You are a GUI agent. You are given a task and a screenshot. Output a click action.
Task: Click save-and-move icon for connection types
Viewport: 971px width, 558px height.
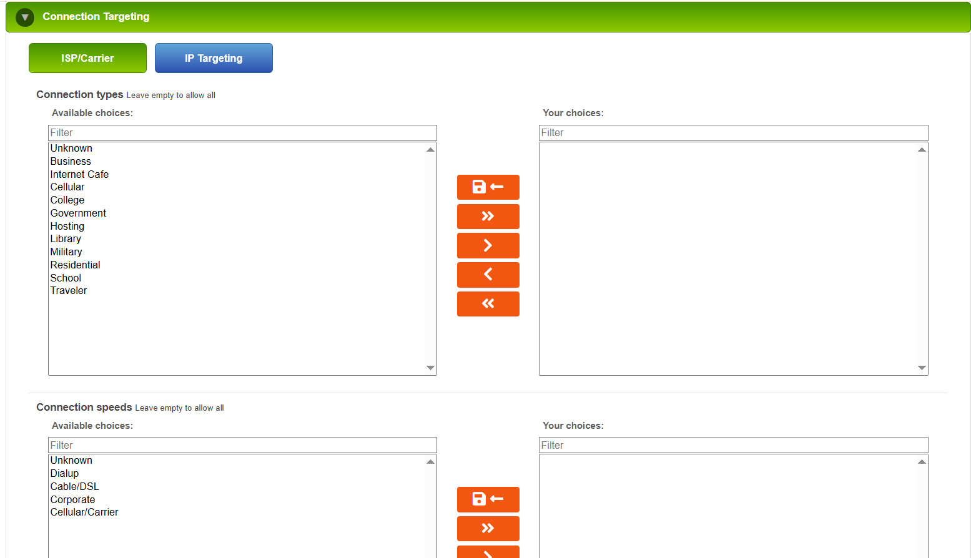coord(488,187)
